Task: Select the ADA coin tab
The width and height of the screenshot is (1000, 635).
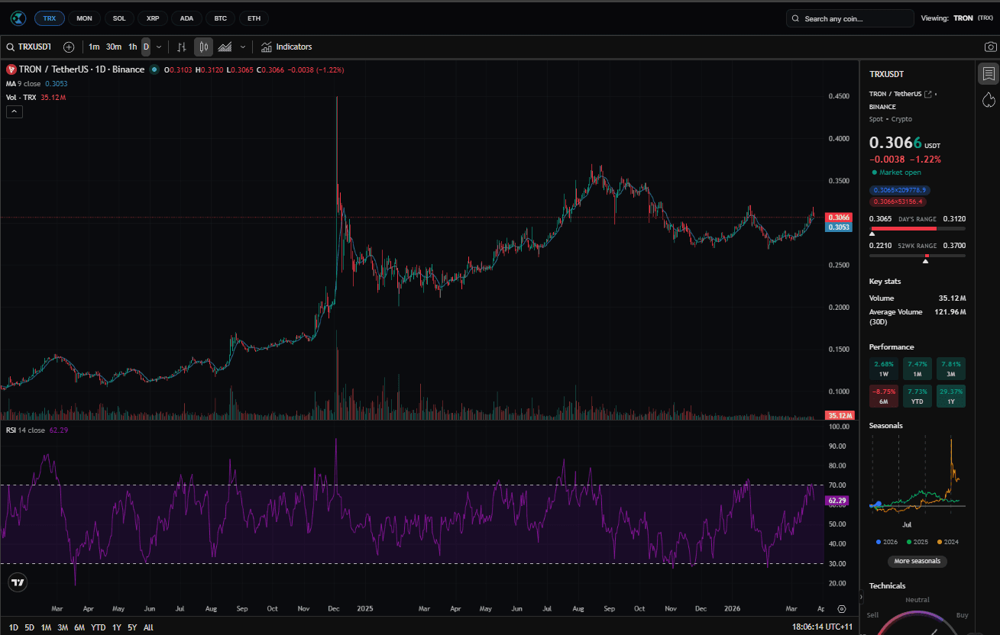Action: pyautogui.click(x=186, y=18)
